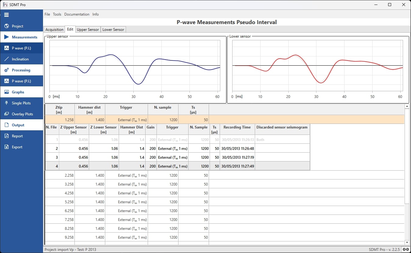Switch to the Upper Sensor tab

(x=88, y=30)
